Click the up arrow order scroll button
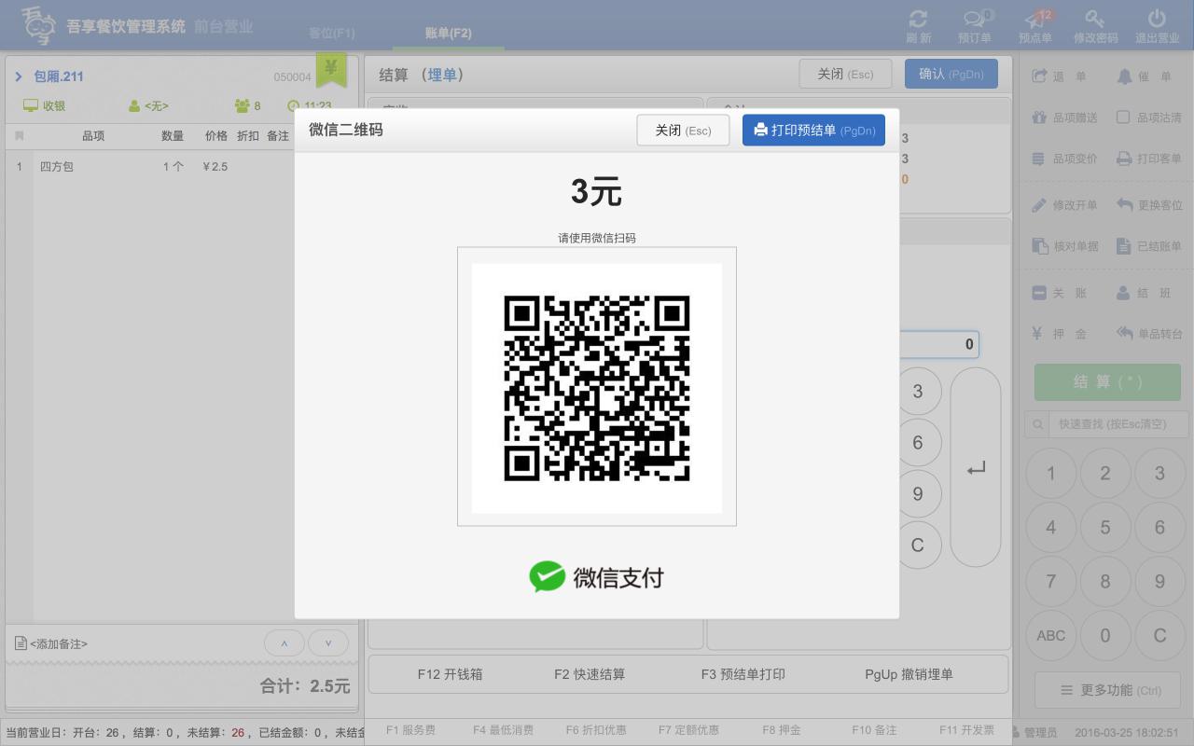 click(x=285, y=643)
